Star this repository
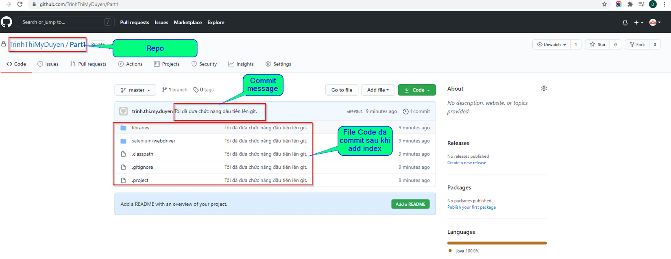The height and width of the screenshot is (259, 671). 597,44
